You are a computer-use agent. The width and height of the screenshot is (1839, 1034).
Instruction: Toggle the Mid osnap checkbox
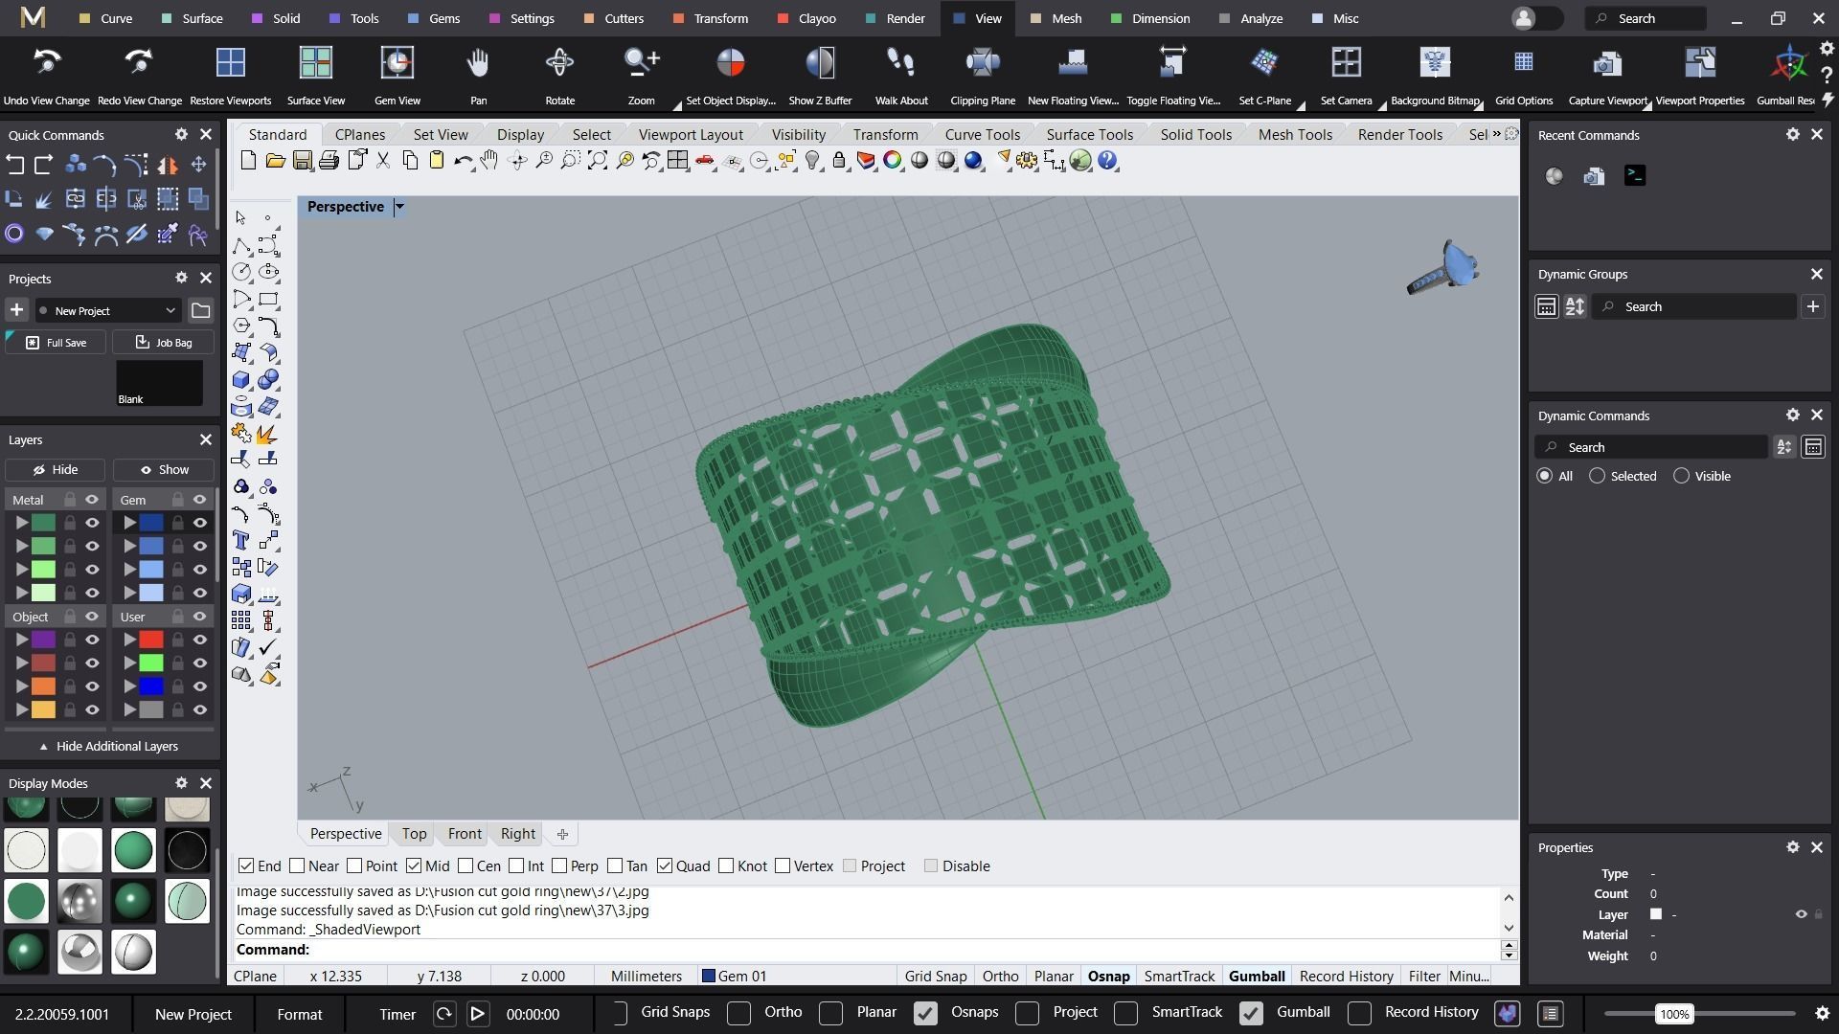pyautogui.click(x=414, y=865)
